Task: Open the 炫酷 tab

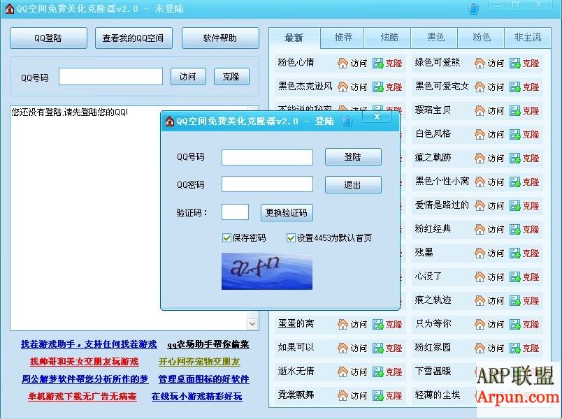Action: tap(389, 37)
